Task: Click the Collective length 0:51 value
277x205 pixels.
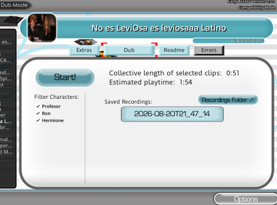Action: pyautogui.click(x=233, y=73)
